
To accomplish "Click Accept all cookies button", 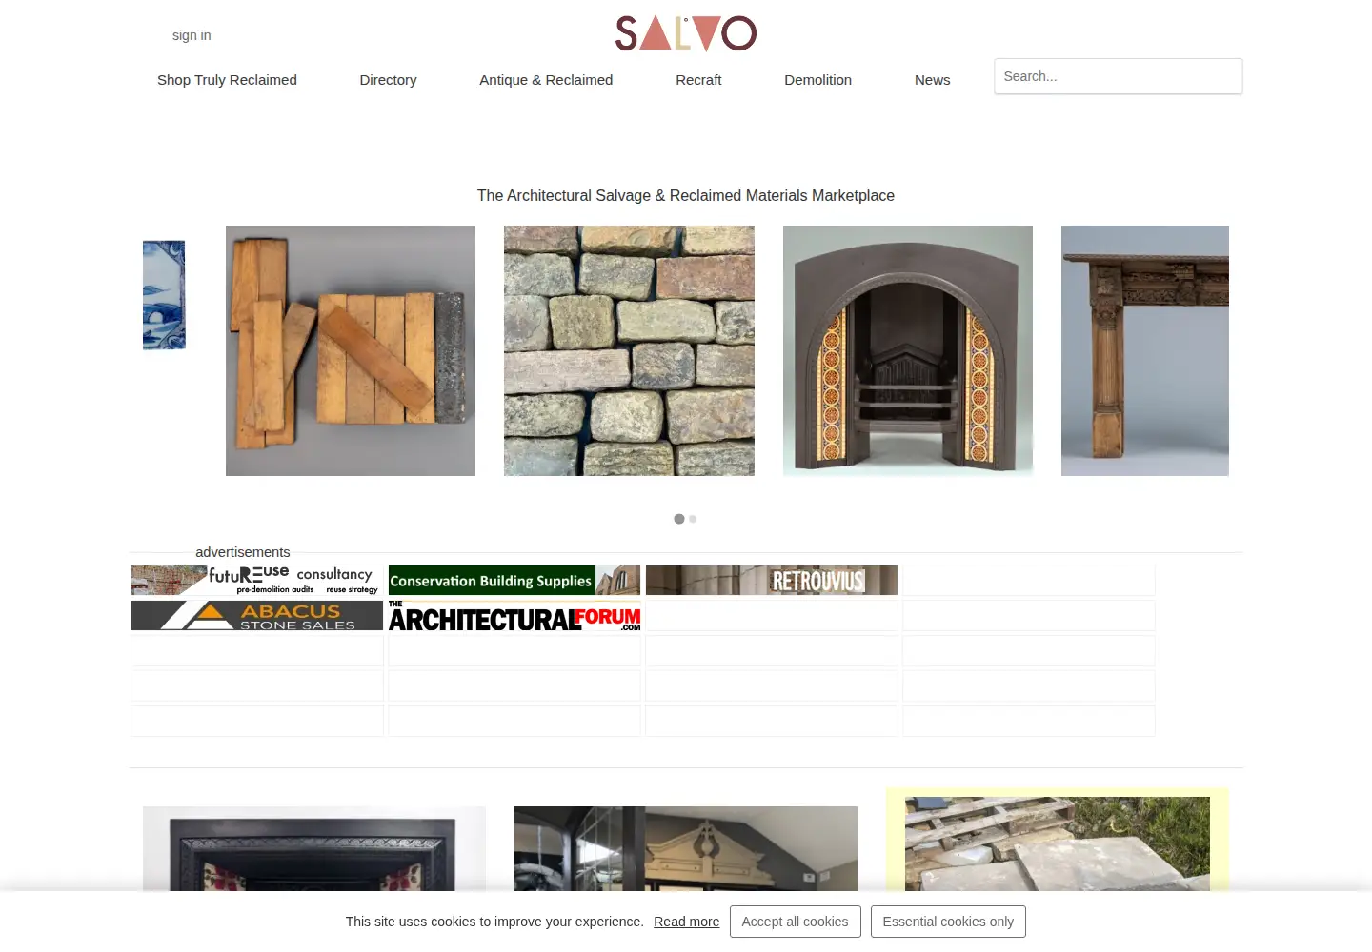I will tap(796, 922).
